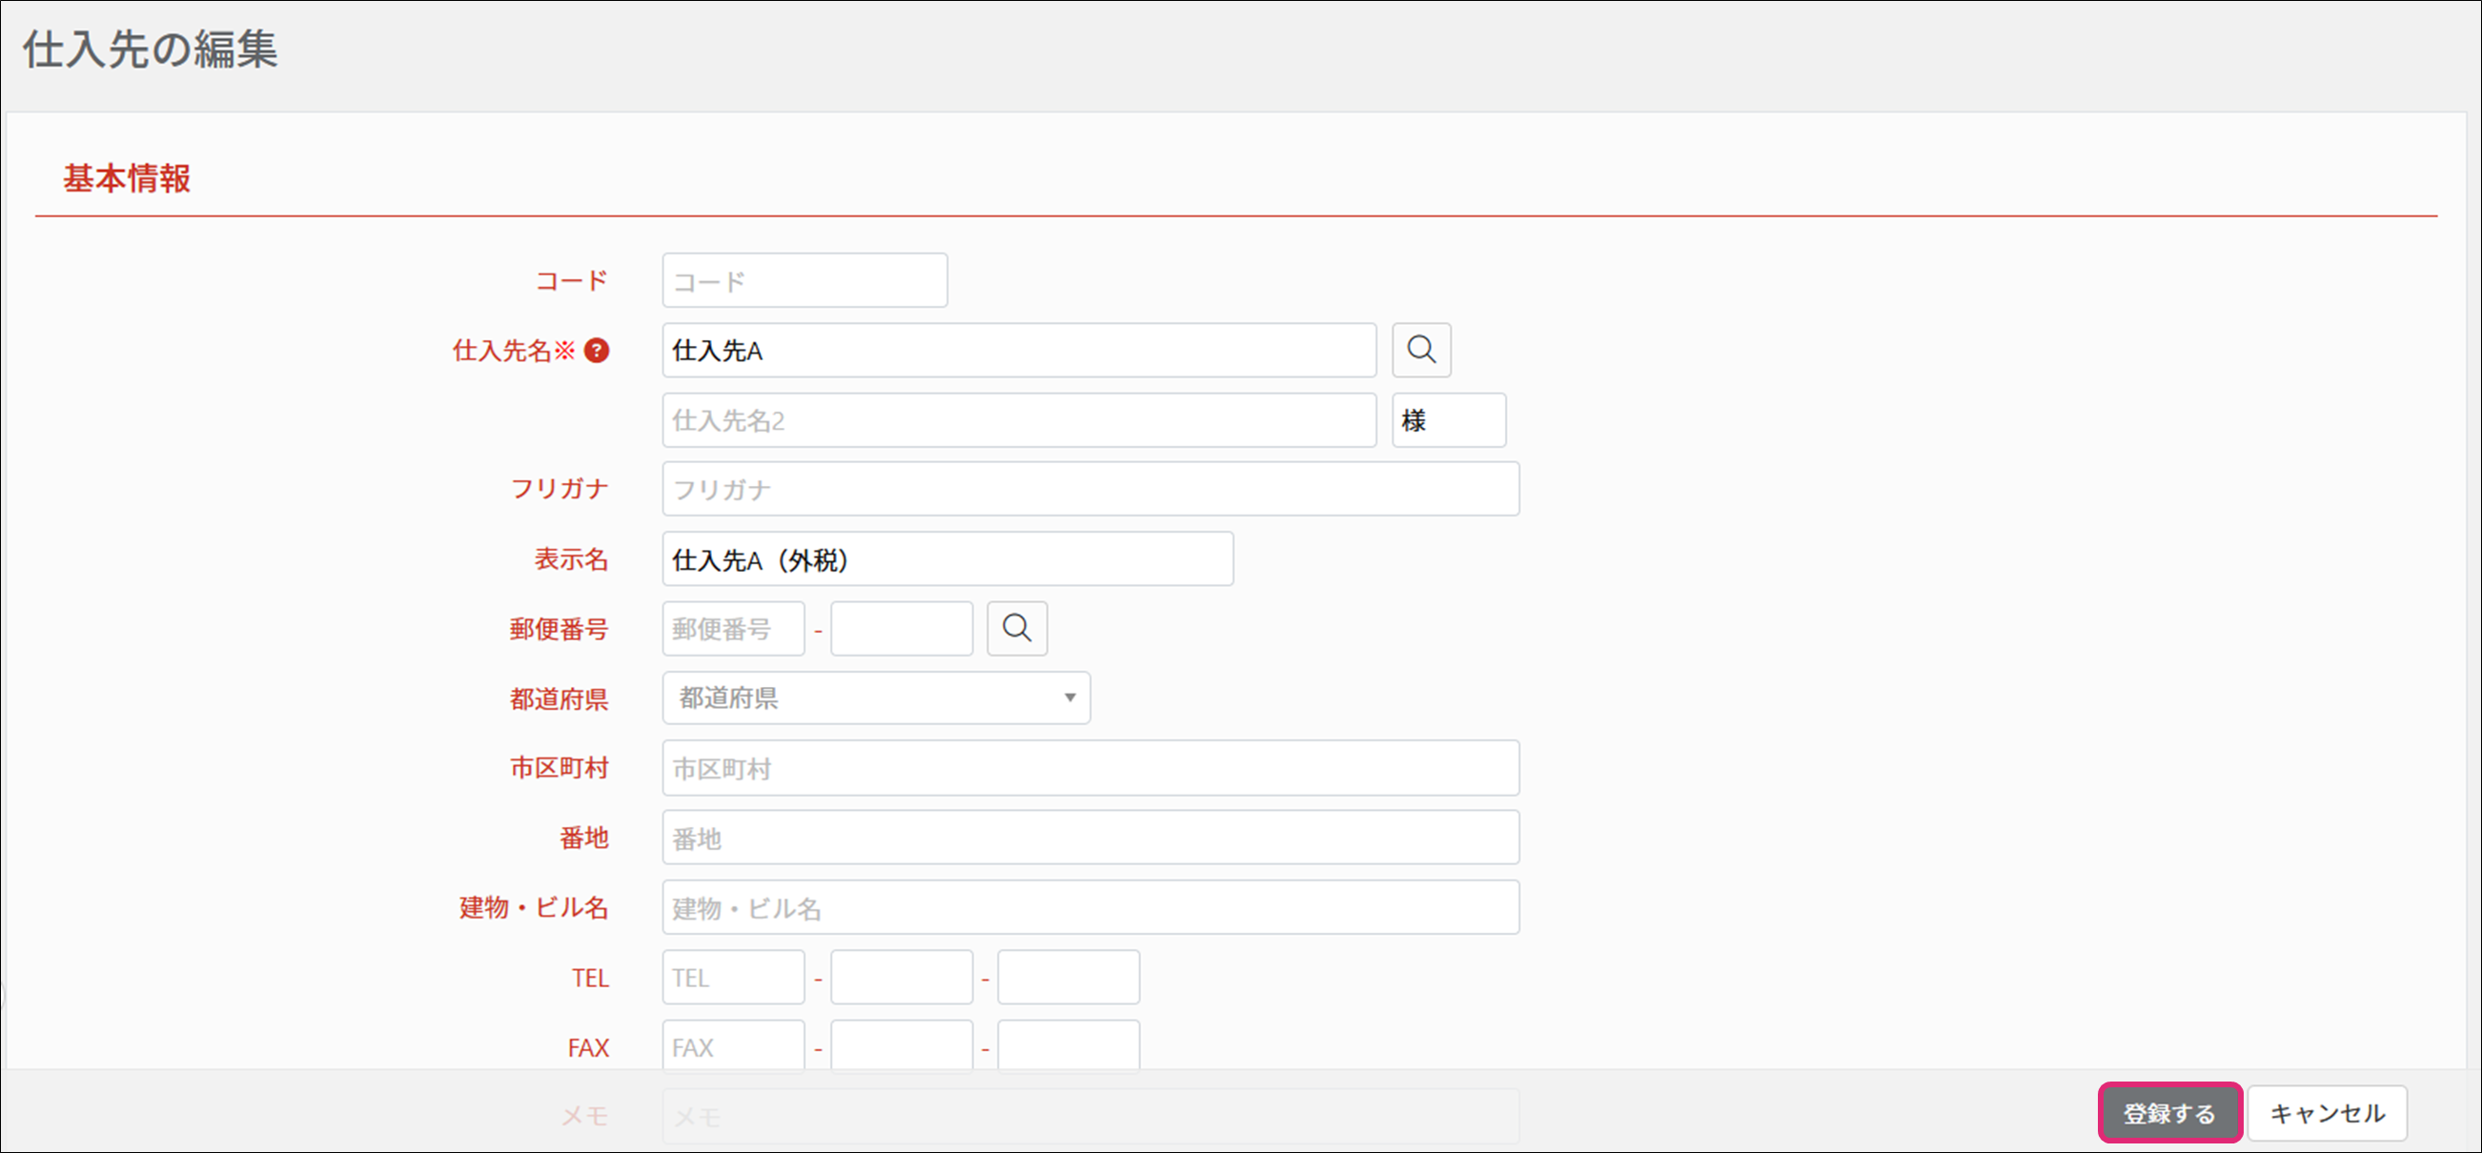Open the 都道府県 dropdown
Image resolution: width=2482 pixels, height=1153 pixels.
coord(875,698)
